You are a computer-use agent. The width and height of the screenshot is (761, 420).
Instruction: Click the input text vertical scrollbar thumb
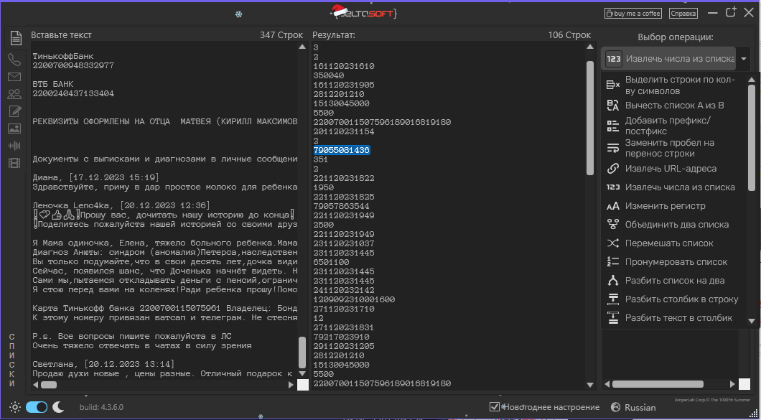click(302, 353)
